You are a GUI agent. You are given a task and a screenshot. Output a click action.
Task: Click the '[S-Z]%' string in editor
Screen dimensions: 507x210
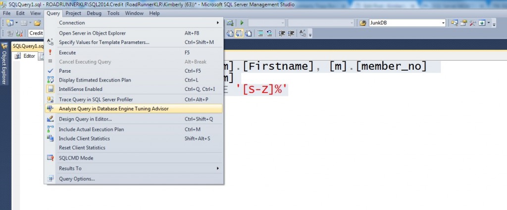click(x=262, y=90)
